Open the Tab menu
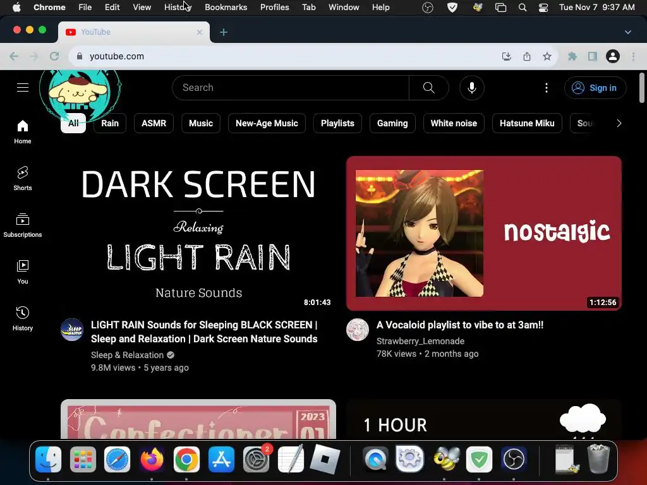This screenshot has height=485, width=647. [308, 8]
